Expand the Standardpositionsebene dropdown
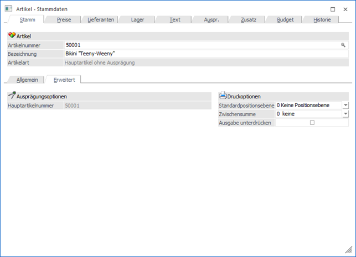The height and width of the screenshot is (257, 356). [345, 105]
